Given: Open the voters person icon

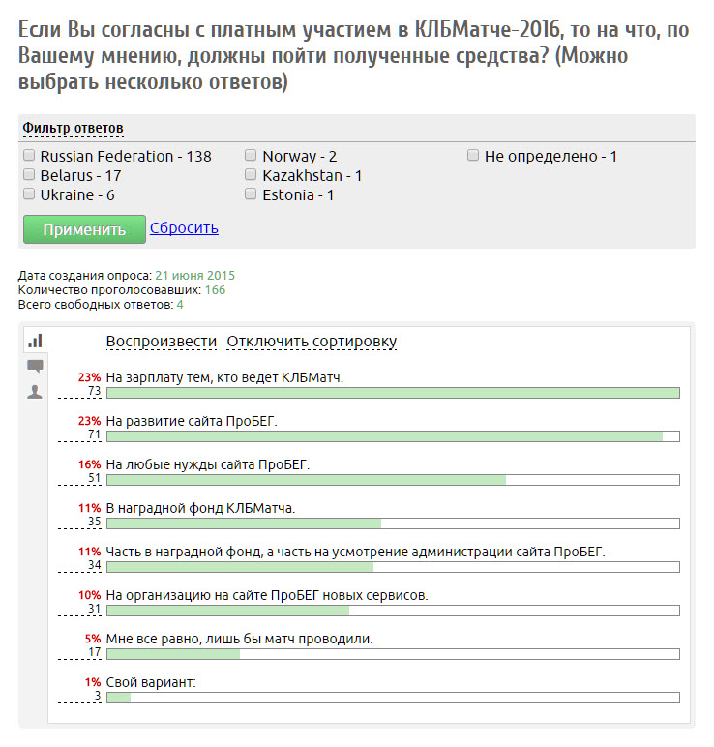Looking at the screenshot, I should pyautogui.click(x=35, y=392).
